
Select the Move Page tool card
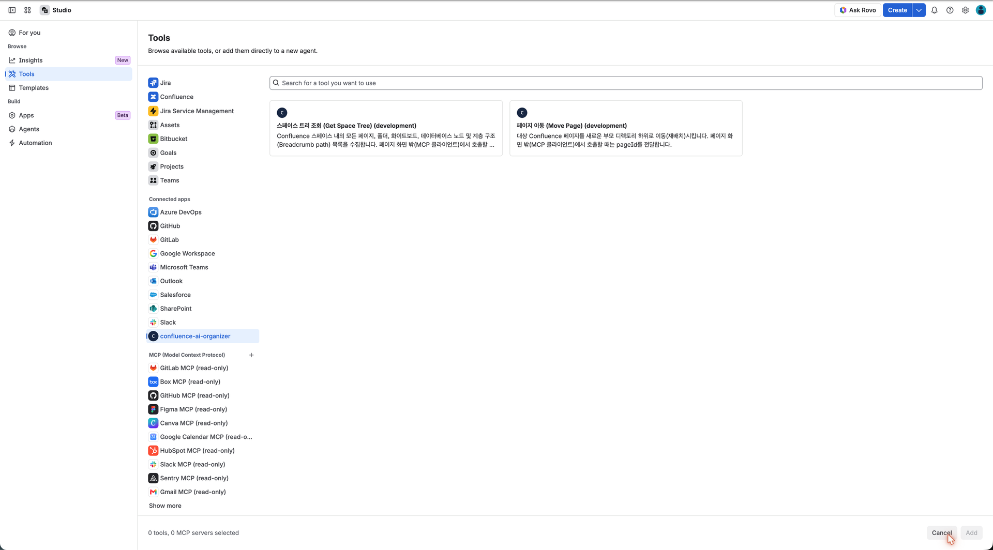(626, 128)
